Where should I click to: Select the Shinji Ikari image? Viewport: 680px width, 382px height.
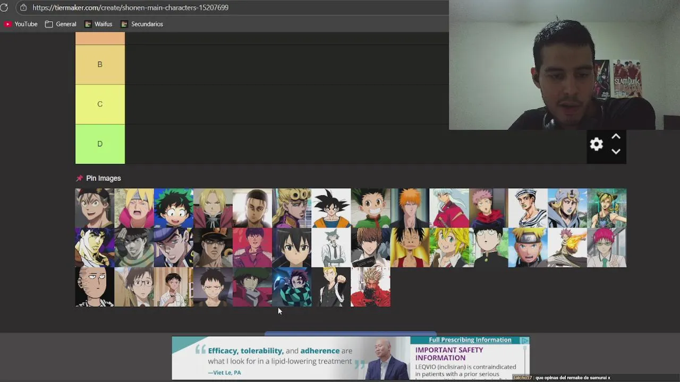pos(173,287)
